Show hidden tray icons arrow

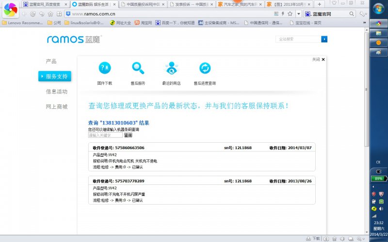click(x=373, y=187)
